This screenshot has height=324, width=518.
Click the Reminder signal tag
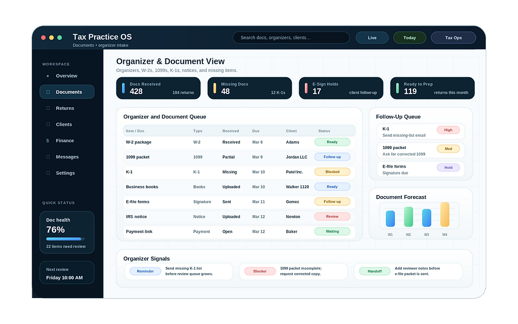coord(145,271)
